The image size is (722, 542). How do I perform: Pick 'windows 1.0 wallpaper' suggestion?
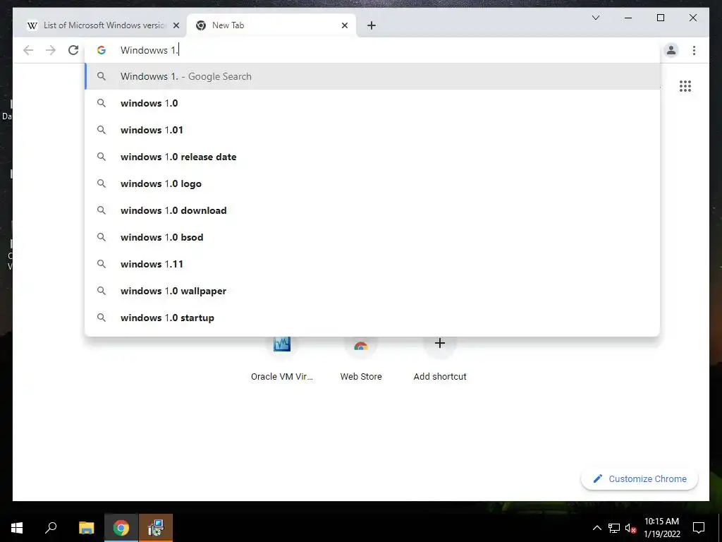[372, 290]
